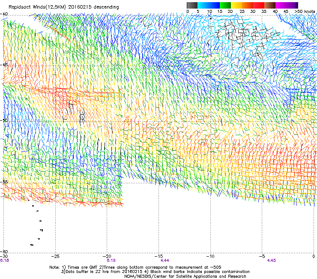Click the '-55' latitude axis label

[x=4, y=182]
